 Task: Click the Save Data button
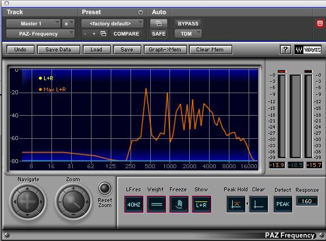[58, 50]
